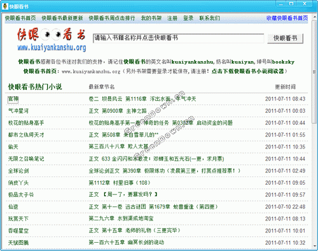Open chapter 第508章 来自雪菲儿的

pos(123,135)
